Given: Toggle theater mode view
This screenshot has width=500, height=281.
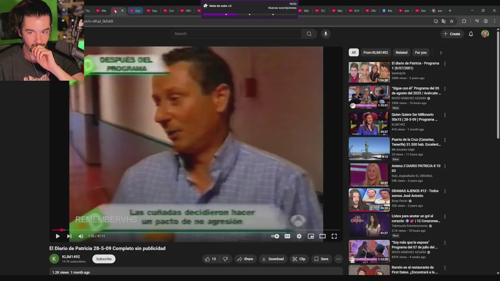Looking at the screenshot, I should coord(322,236).
